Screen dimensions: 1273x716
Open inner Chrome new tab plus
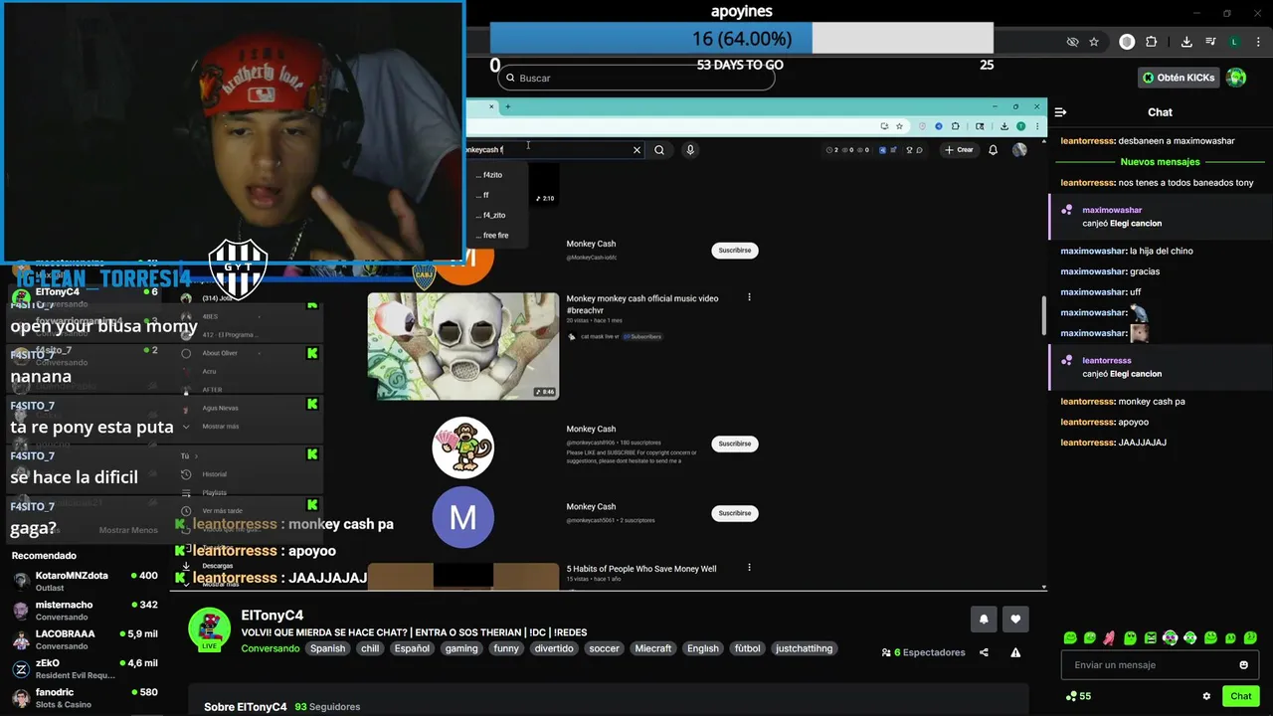507,106
